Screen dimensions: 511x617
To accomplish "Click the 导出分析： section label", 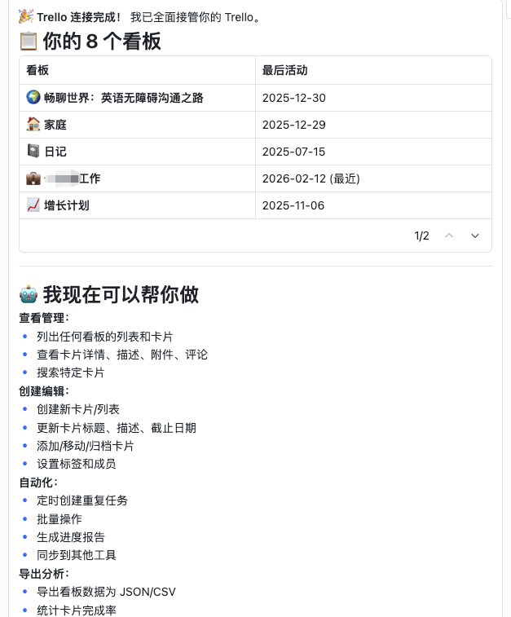I will point(44,574).
